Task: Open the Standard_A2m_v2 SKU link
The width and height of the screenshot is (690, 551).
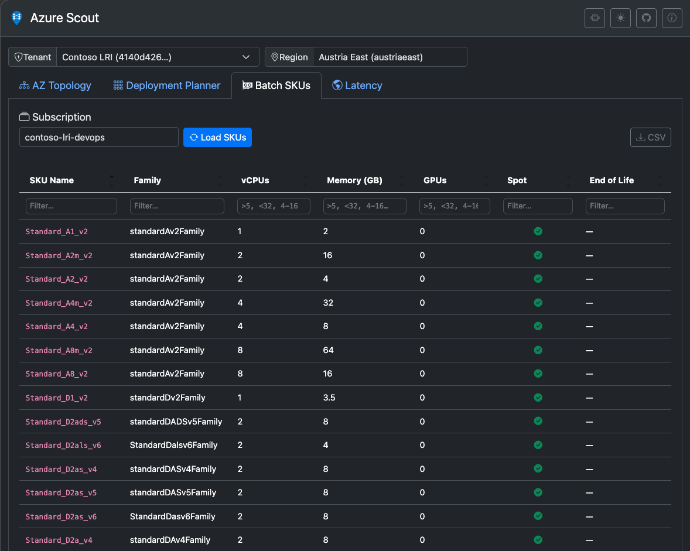Action: coord(59,255)
